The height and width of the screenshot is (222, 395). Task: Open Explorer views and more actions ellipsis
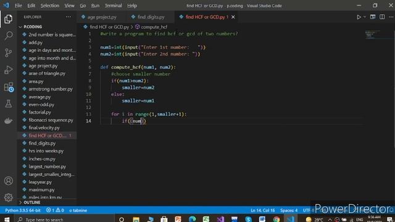point(69,17)
